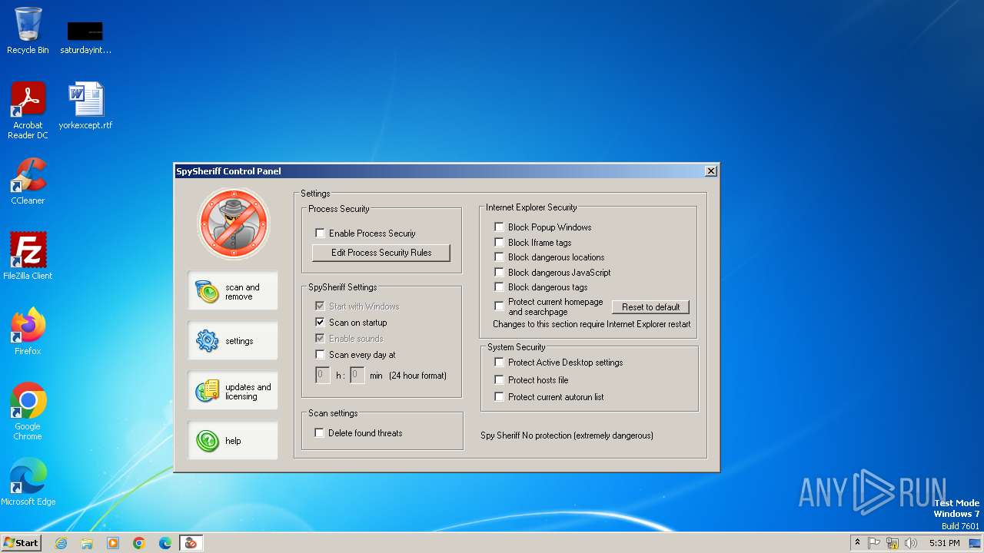Viewport: 984px width, 553px height.
Task: Click Show desktop button
Action: click(x=975, y=543)
